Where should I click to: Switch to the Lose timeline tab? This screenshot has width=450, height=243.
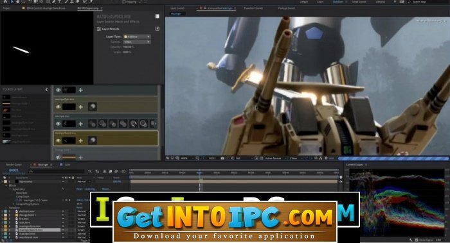[x=67, y=165]
